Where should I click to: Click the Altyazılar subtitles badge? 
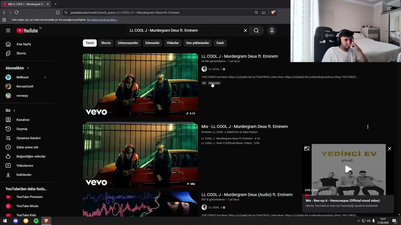(214, 83)
